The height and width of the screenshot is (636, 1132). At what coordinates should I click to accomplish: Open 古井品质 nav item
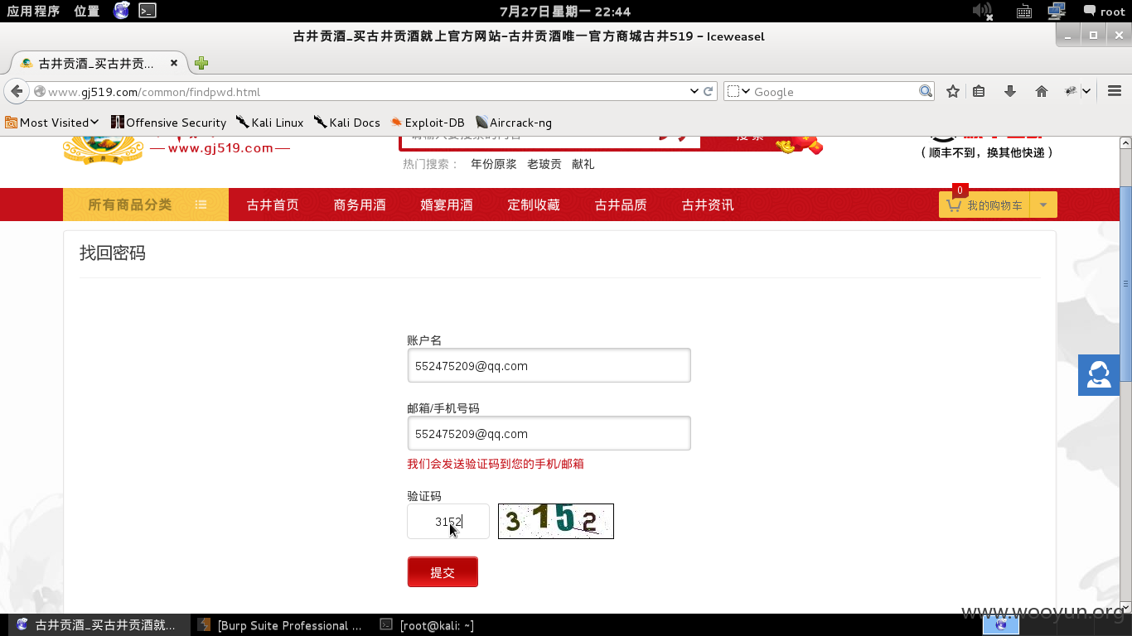(x=621, y=205)
